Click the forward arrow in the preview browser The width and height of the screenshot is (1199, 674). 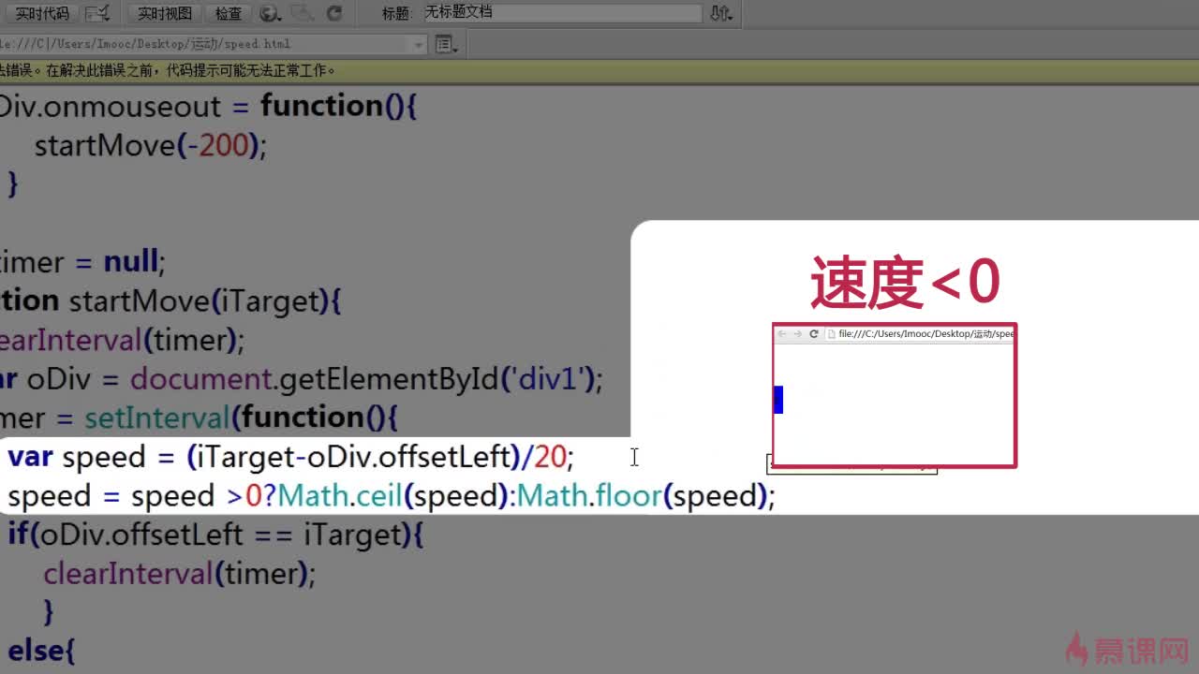pos(797,333)
